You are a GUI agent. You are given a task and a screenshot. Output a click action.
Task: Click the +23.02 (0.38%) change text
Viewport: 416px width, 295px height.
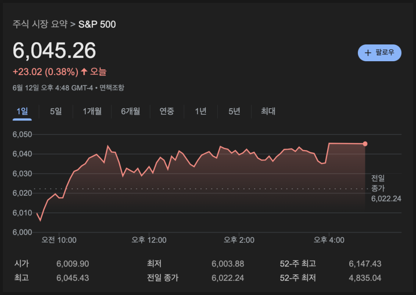click(45, 72)
